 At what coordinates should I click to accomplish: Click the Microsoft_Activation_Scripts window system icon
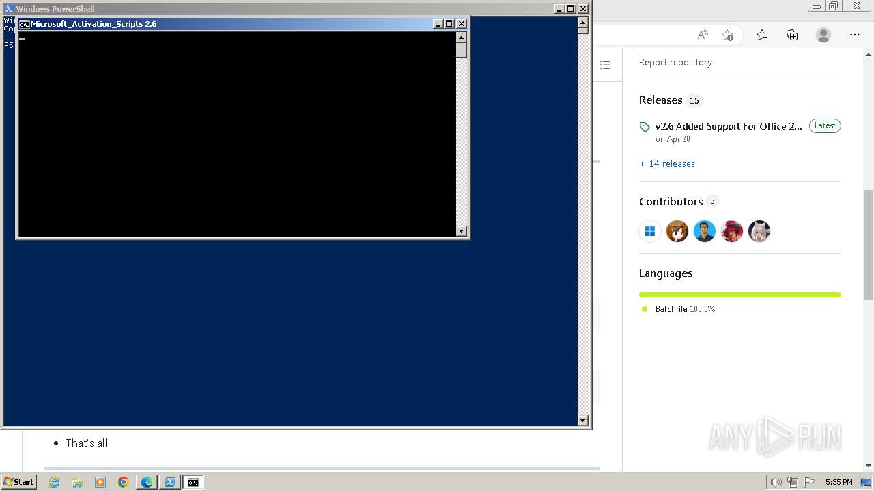[x=25, y=24]
